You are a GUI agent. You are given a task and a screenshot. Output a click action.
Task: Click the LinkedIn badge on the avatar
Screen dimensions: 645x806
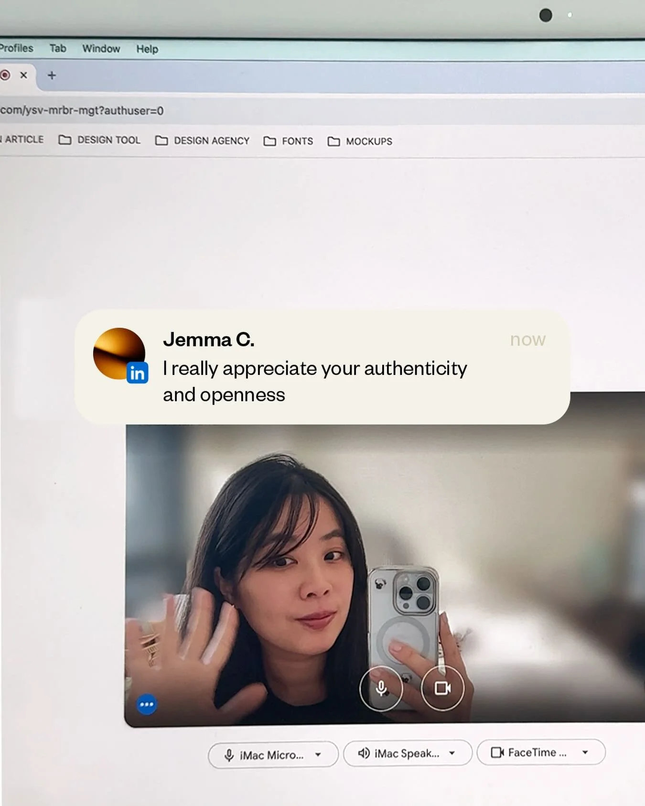tap(138, 373)
